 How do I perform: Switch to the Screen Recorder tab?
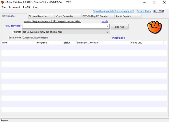41,16
